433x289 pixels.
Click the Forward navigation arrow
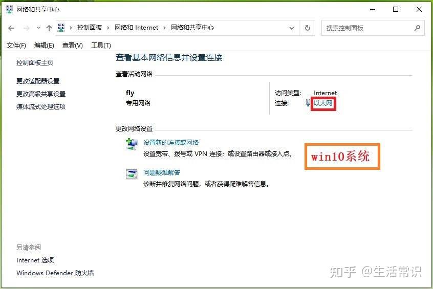click(27, 28)
